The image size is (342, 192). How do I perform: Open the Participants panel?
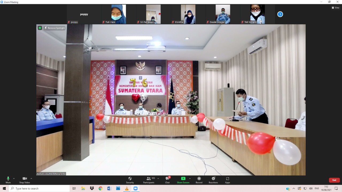click(149, 180)
